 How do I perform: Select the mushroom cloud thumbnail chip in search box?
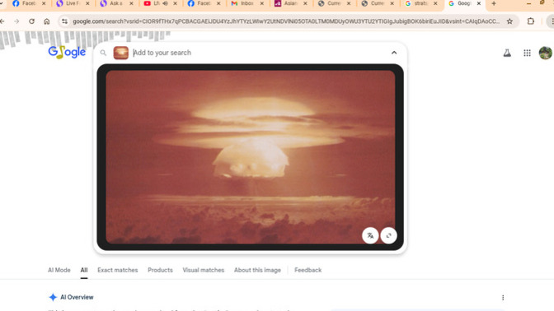[x=121, y=53]
